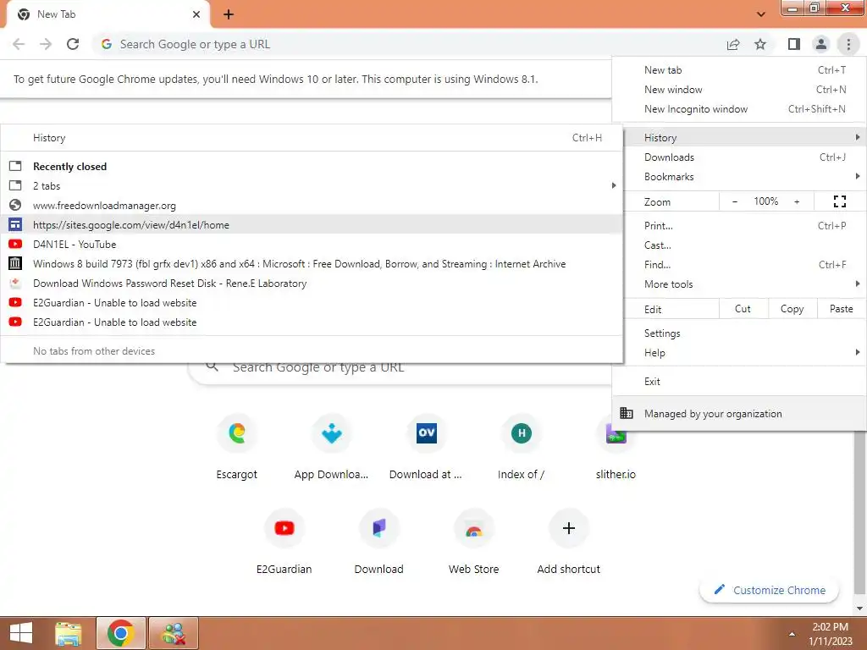867x650 pixels.
Task: Click the three-dot Chrome menu icon
Action: (x=848, y=44)
